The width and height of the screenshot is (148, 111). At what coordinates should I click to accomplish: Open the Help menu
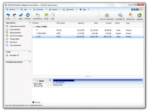point(84,9)
